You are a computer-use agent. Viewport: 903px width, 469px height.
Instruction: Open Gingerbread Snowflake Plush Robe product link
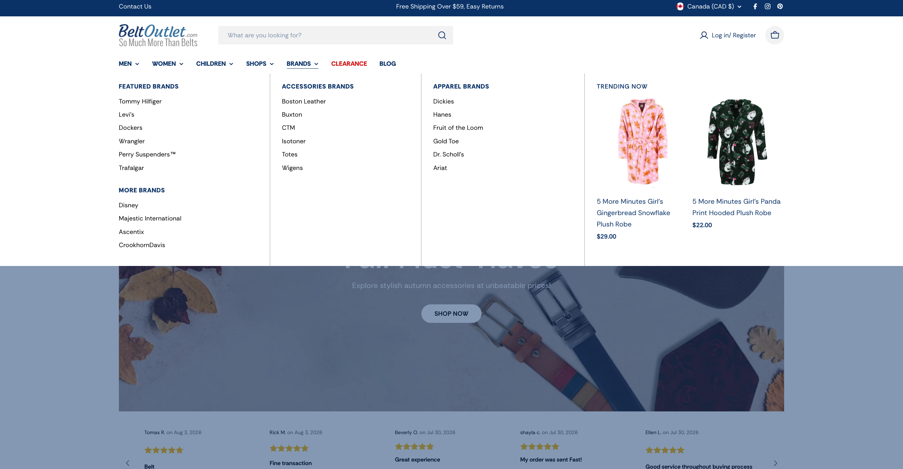[633, 213]
